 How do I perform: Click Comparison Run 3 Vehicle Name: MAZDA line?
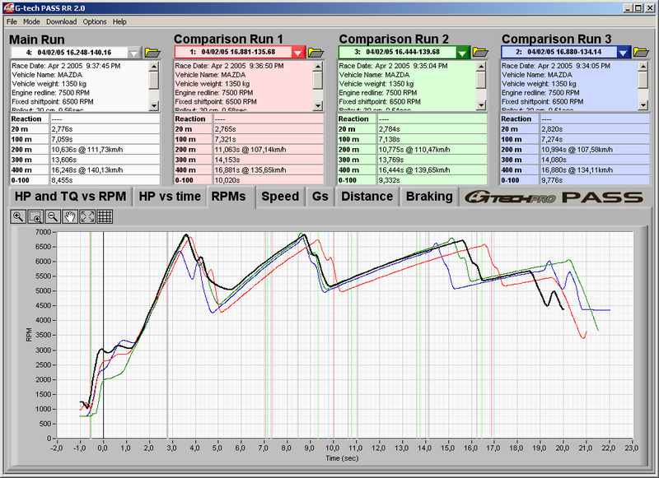click(537, 75)
